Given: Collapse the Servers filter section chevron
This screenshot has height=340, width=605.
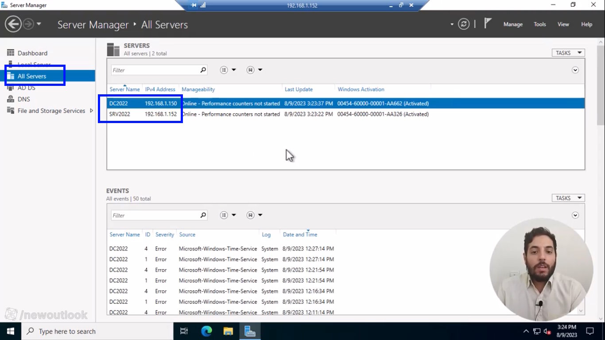Looking at the screenshot, I should [575, 70].
